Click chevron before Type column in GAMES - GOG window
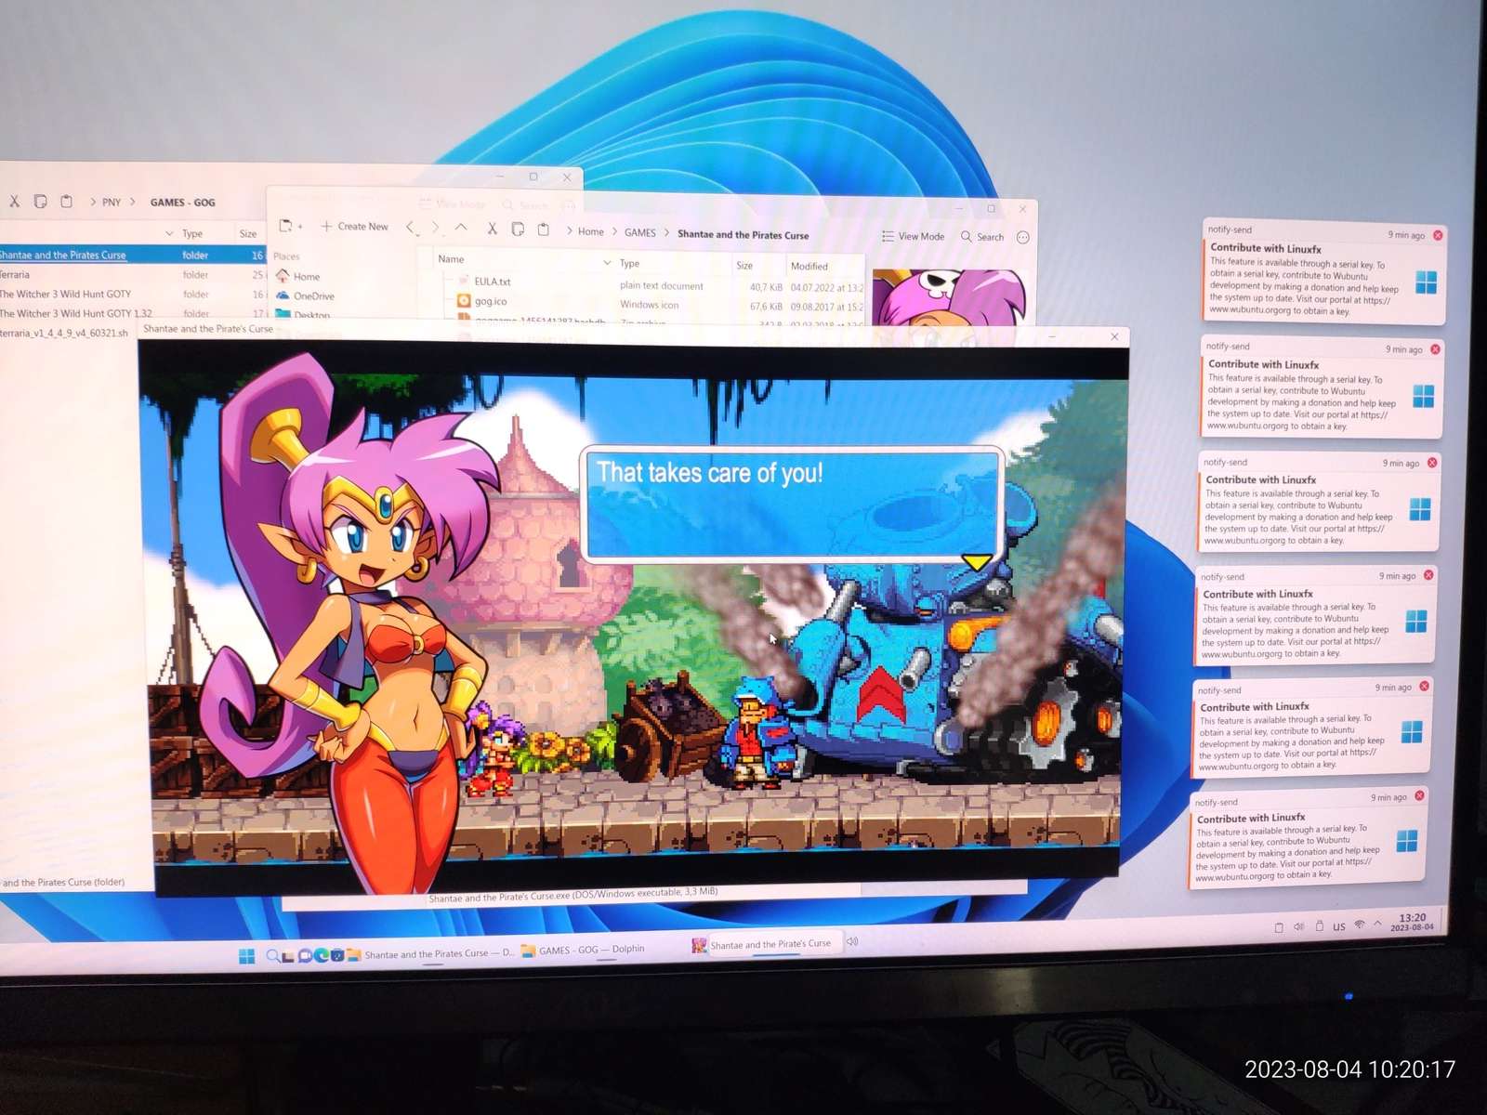The width and height of the screenshot is (1487, 1115). click(169, 233)
